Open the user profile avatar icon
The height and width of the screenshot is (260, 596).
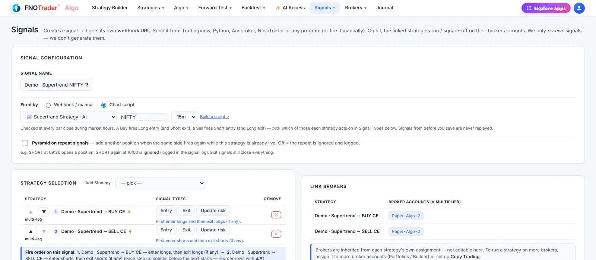(x=579, y=8)
